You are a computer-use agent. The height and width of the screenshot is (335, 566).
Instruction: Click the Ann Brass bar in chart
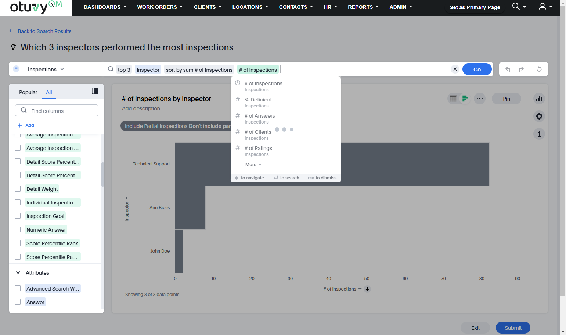tap(190, 208)
